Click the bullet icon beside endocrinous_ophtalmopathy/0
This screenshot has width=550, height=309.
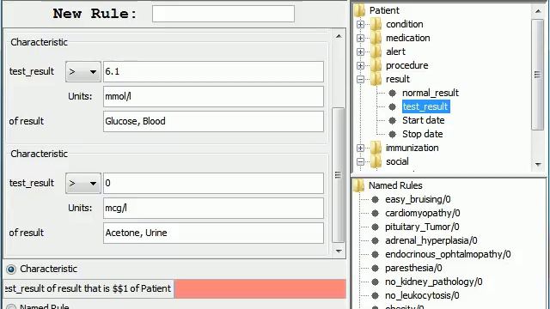coord(376,254)
